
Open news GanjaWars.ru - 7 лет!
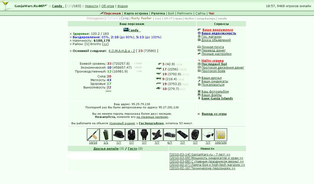(200, 154)
